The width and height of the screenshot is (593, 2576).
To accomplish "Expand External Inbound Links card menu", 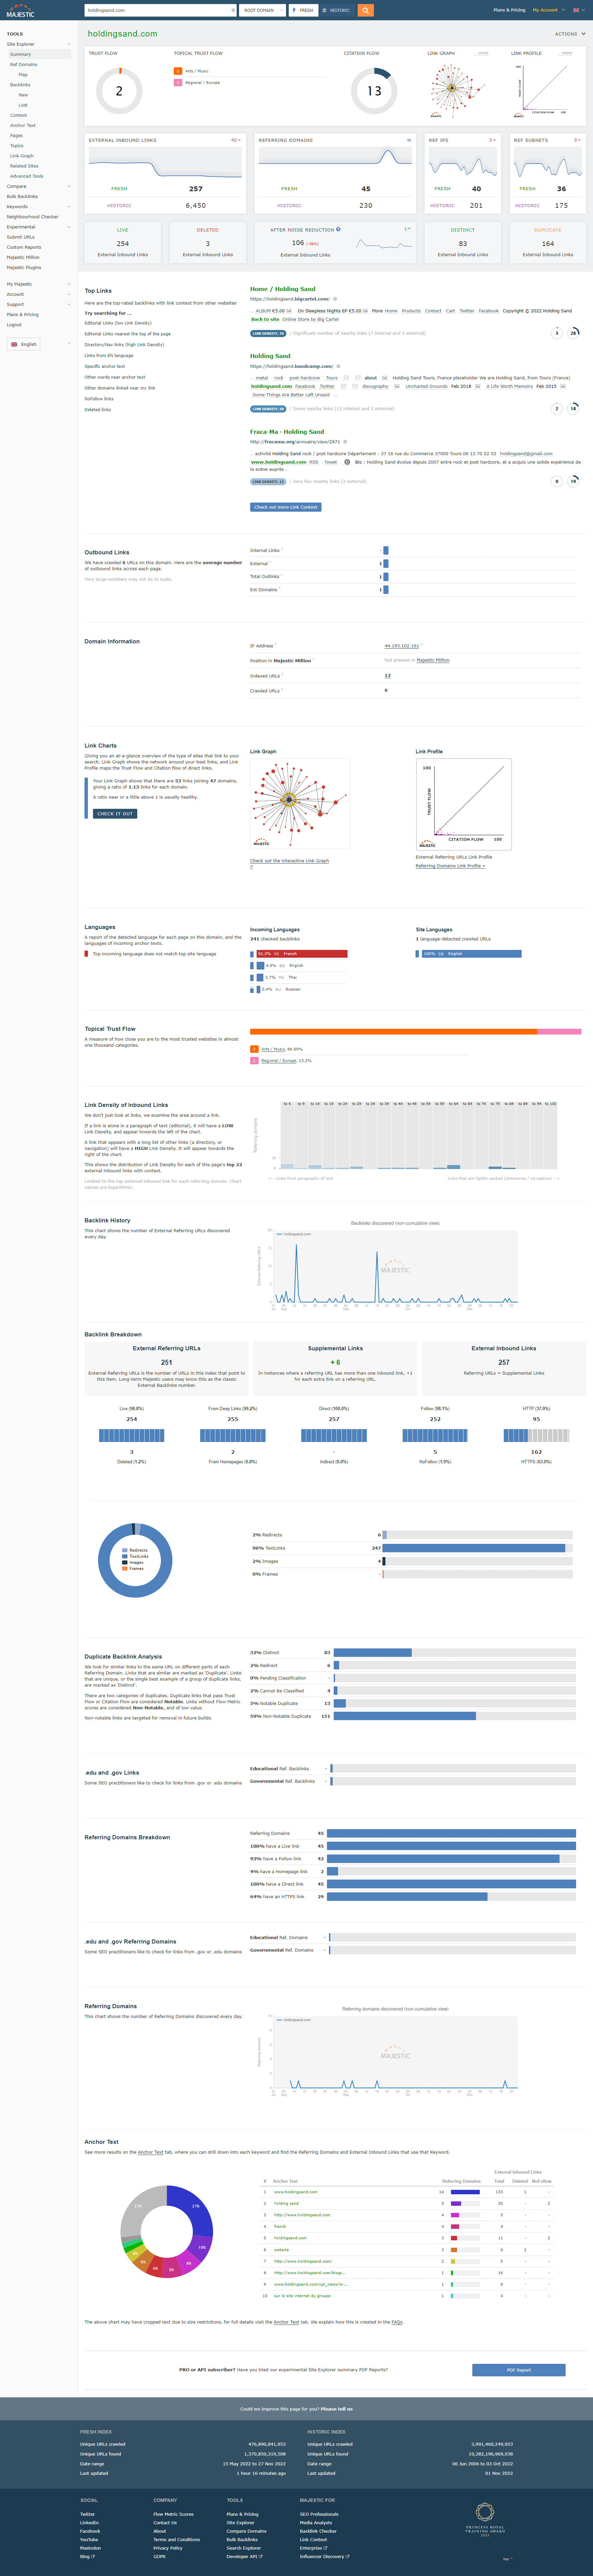I will pos(236,140).
